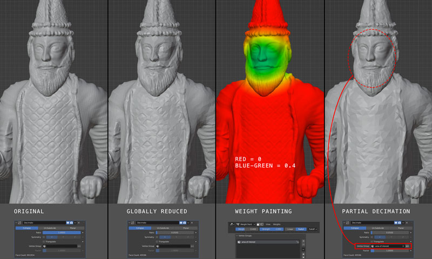The width and height of the screenshot is (432, 259).
Task: Collapse the Vertex Groups section
Action: click(x=237, y=235)
